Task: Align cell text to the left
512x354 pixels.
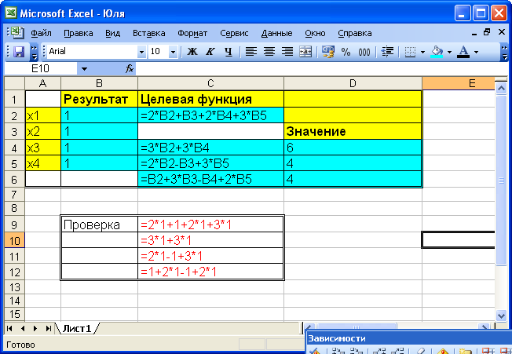Action: (251, 52)
